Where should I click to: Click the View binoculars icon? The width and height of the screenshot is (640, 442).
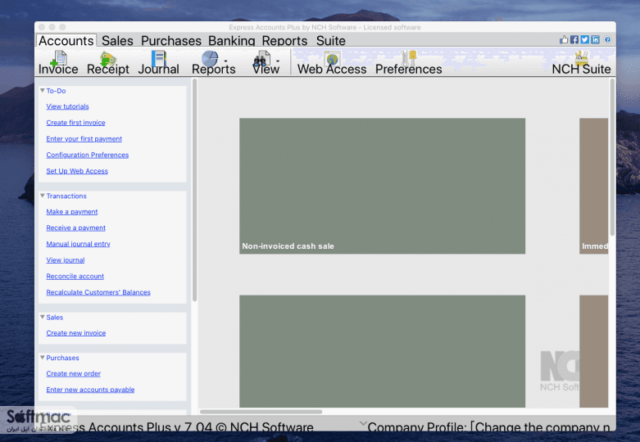coord(261,58)
